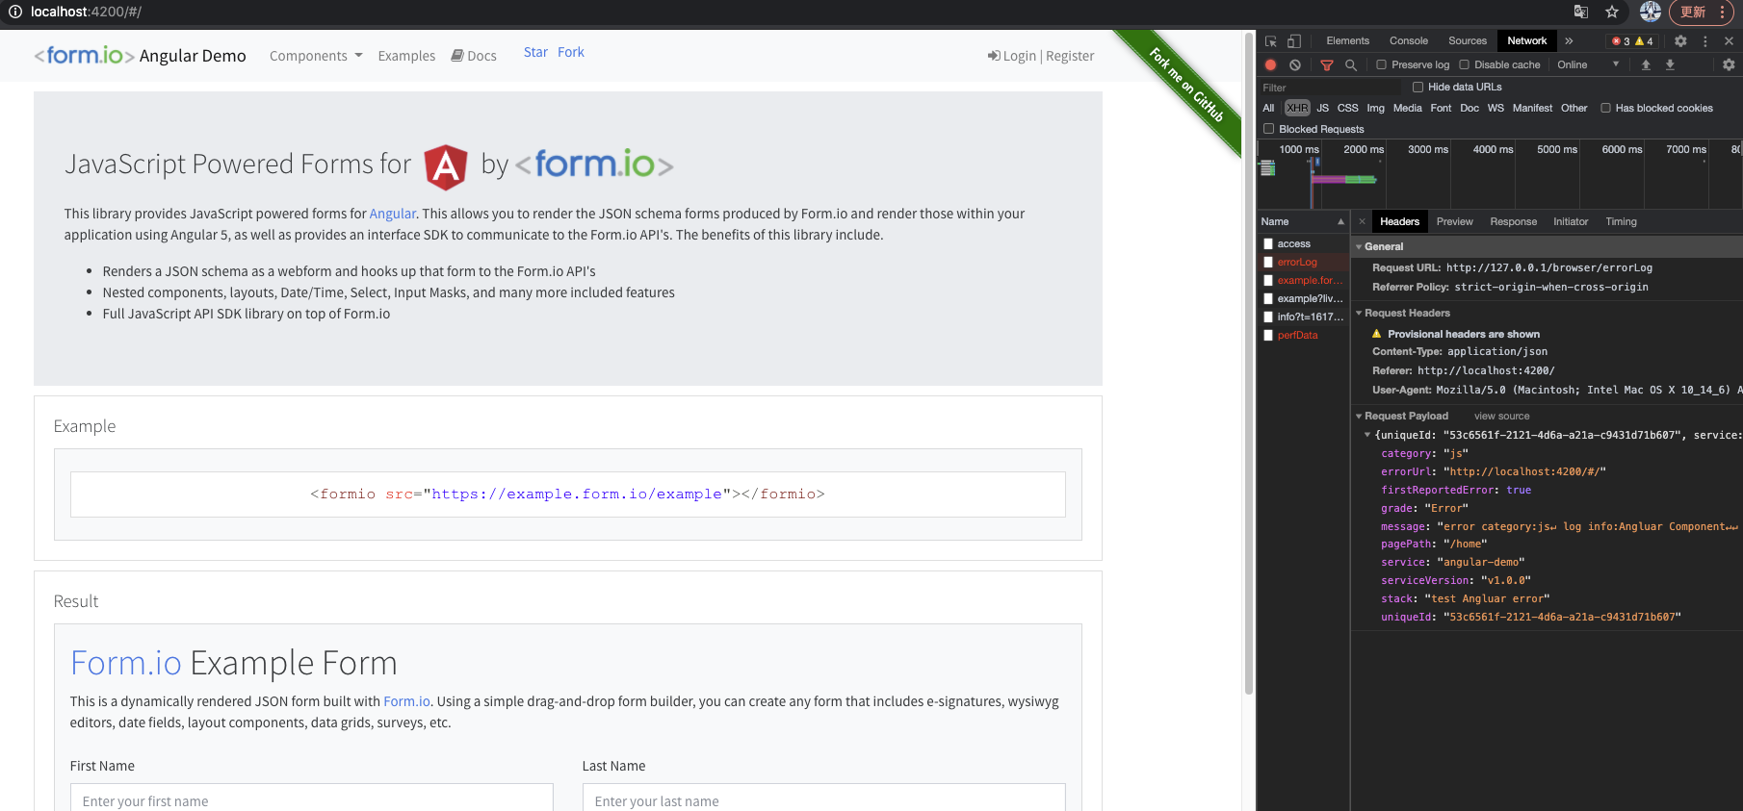Screen dimensions: 1743x811
Task: Open network search magnifier icon
Action: pos(1351,65)
